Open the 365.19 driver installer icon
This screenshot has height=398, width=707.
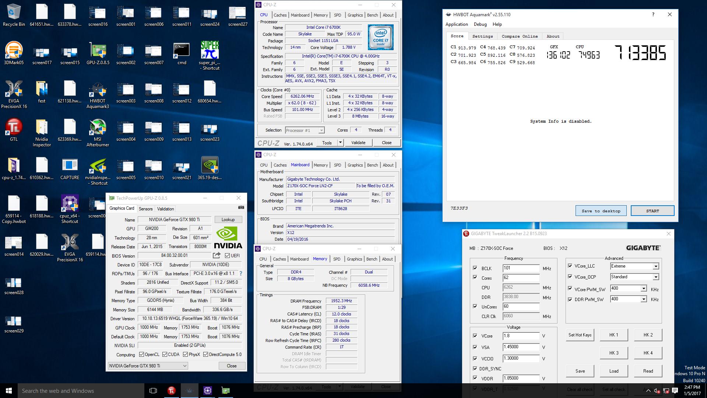210,169
